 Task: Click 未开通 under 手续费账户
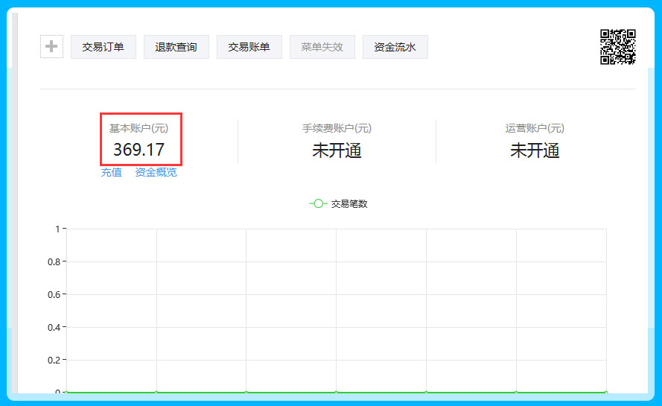tap(337, 150)
